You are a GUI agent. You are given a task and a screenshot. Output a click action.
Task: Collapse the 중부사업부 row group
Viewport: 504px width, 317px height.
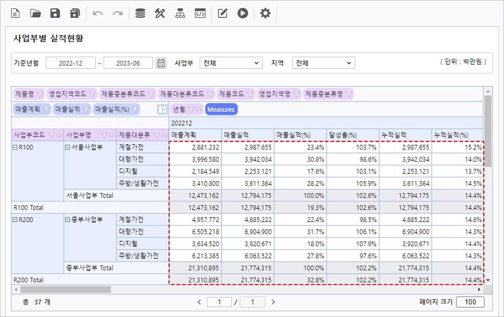pos(68,220)
